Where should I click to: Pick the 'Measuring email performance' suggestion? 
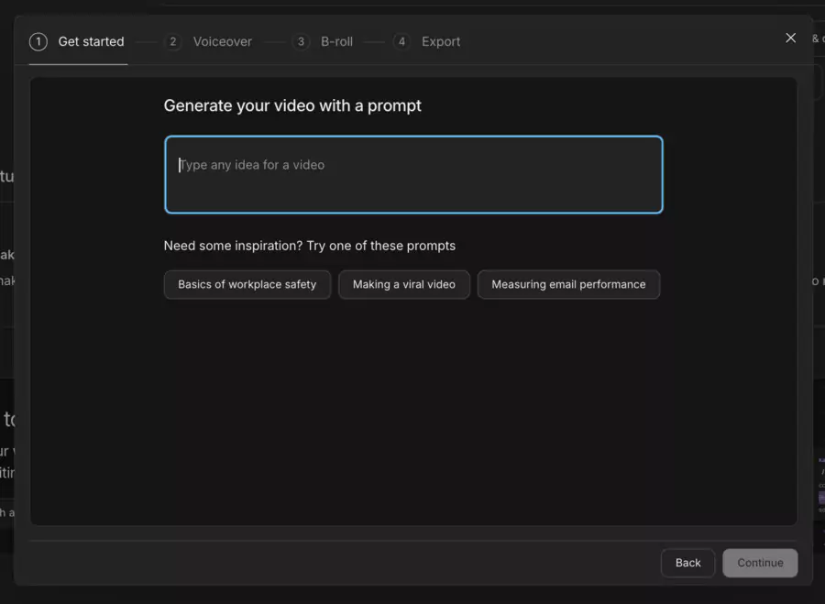[568, 284]
